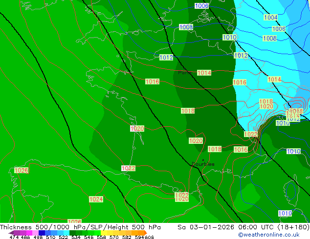Click the 1018 label directly above a 1020 label

pos(266,101)
